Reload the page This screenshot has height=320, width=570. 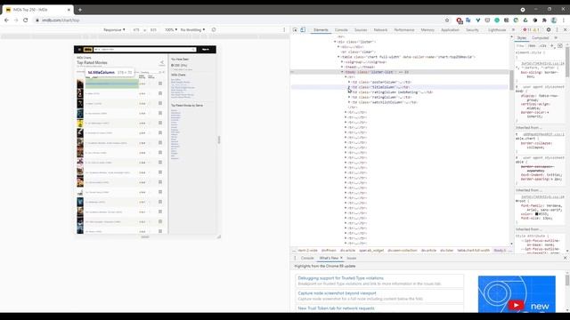click(26, 20)
